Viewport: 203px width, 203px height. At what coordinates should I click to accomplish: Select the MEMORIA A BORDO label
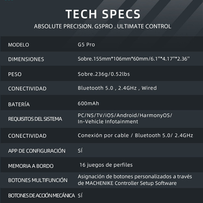click(x=31, y=166)
